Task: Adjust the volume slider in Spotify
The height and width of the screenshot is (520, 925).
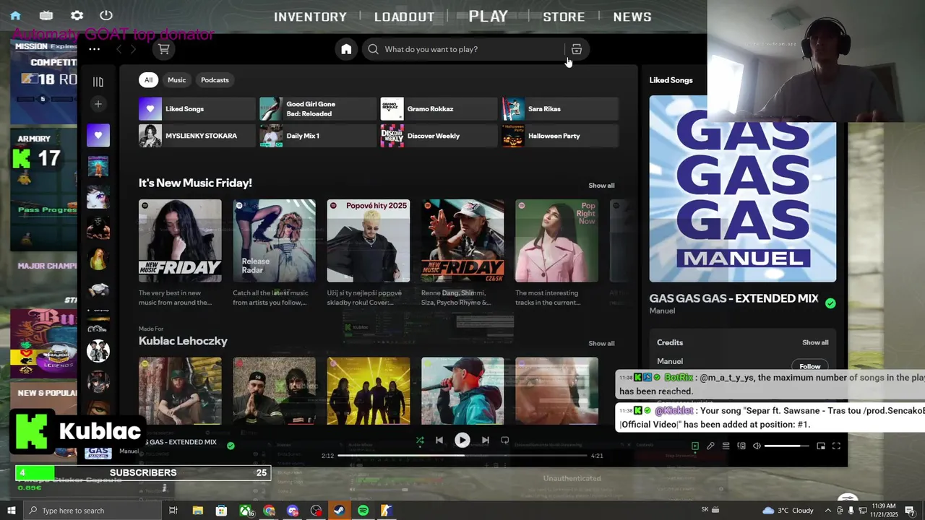Action: 787,446
